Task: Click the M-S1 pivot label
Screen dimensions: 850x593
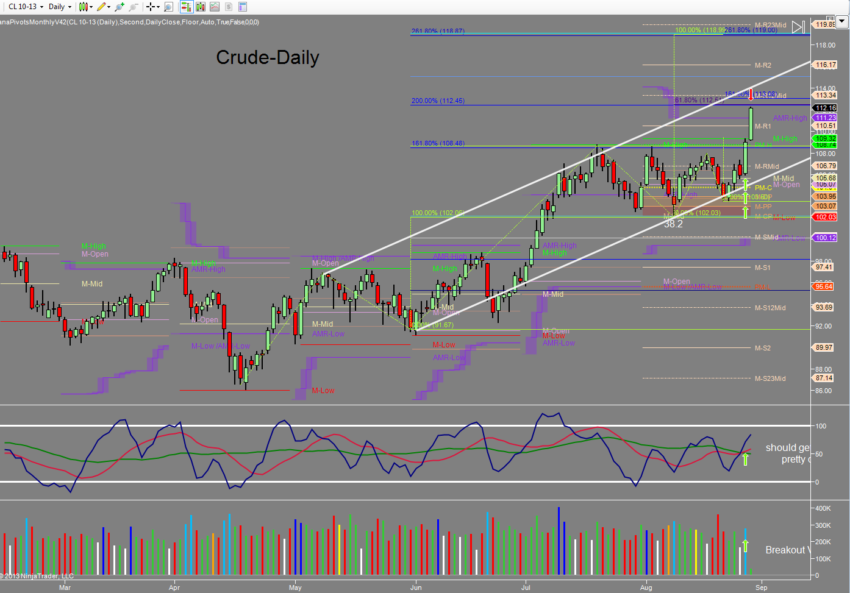Action: point(762,268)
